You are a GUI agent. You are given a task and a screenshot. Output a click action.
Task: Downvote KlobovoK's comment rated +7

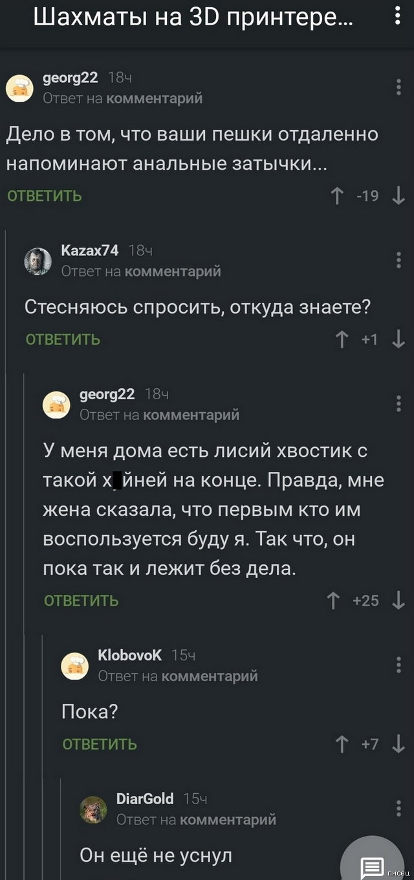click(398, 744)
